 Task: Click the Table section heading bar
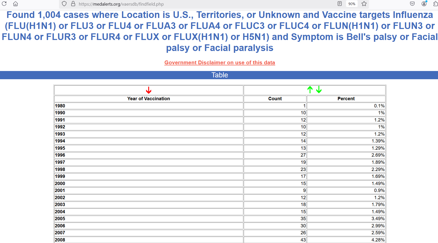219,75
